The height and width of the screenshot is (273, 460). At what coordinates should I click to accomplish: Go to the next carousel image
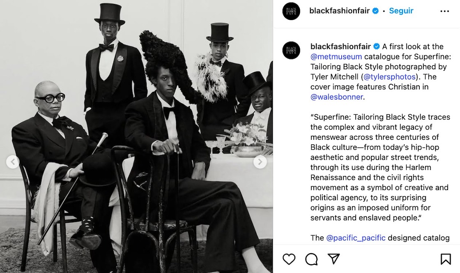pos(260,162)
